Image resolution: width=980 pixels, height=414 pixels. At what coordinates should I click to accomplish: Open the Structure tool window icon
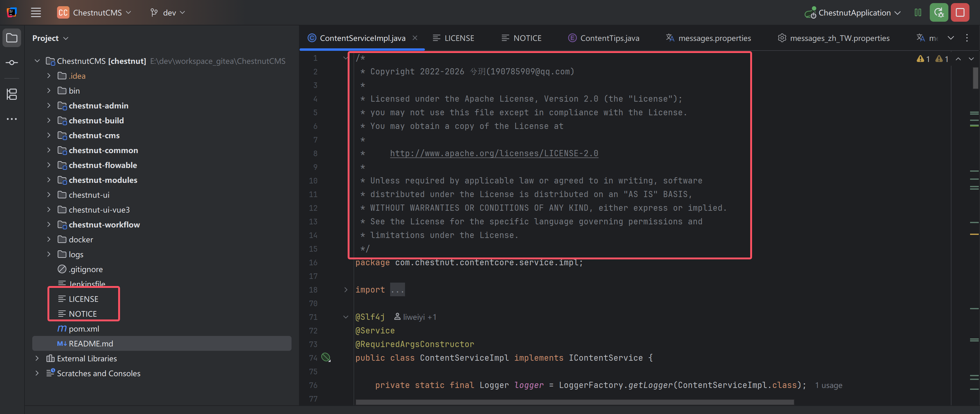[x=12, y=94]
